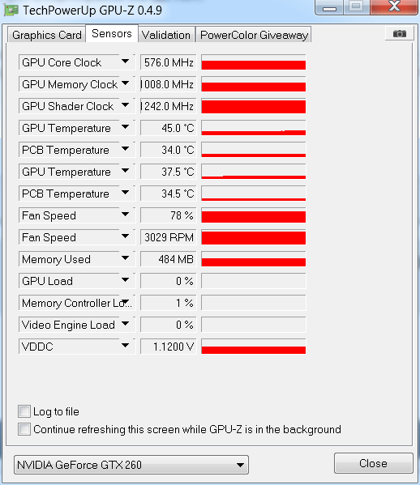Switch to the Graphics Card tab
This screenshot has height=485, width=420.
(x=47, y=35)
